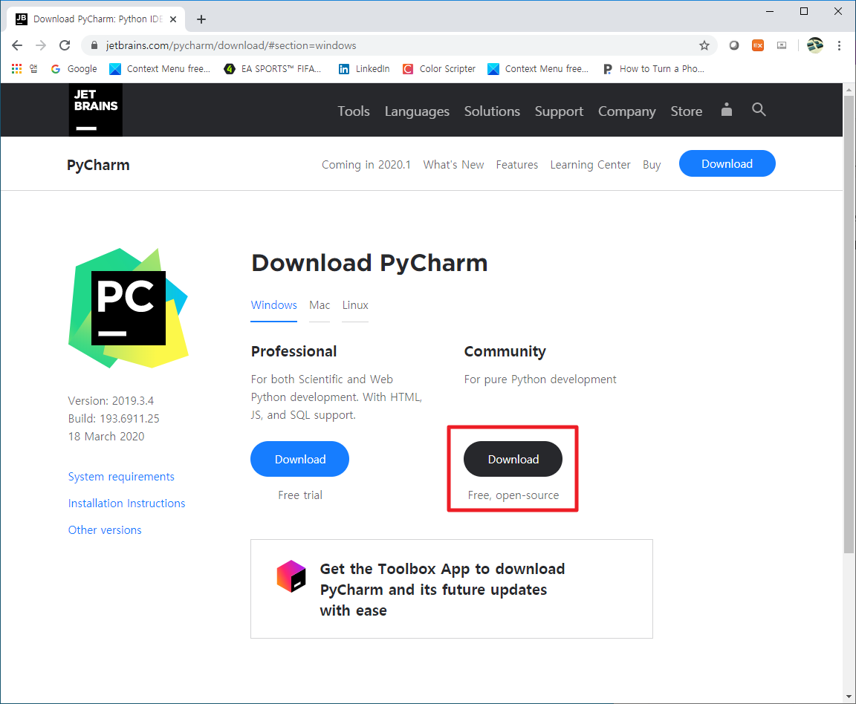The image size is (856, 704).
Task: Open the Support menu
Action: [559, 111]
